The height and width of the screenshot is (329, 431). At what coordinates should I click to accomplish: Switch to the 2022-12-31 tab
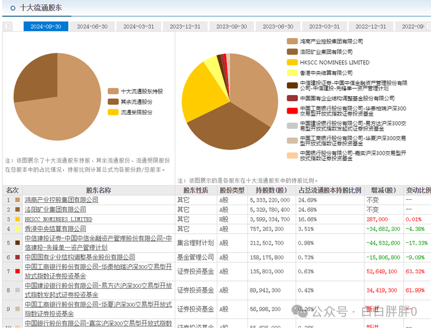[371, 26]
